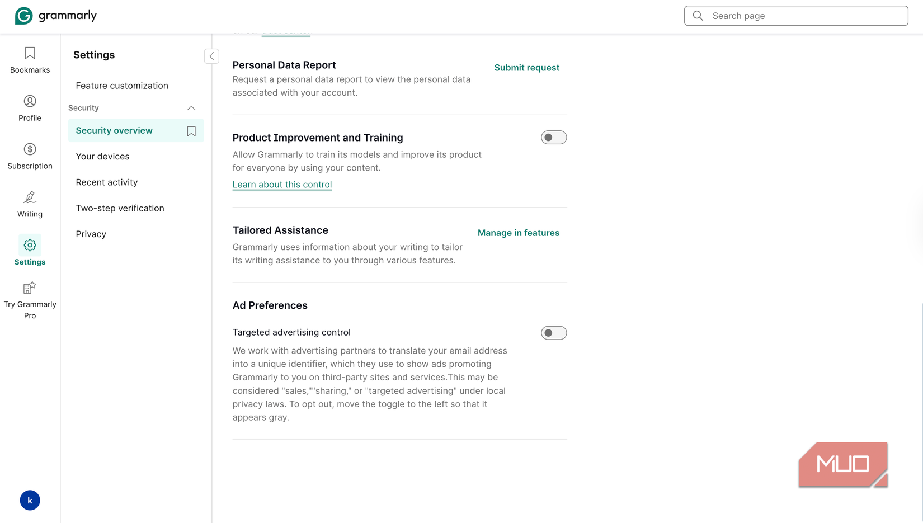Screen dimensions: 923x523
Task: Collapse the Settings side panel
Action: tap(211, 56)
